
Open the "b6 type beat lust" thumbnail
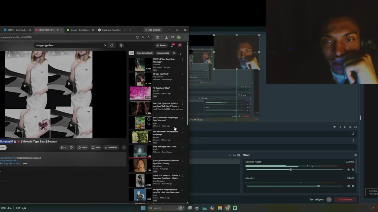pos(140,79)
